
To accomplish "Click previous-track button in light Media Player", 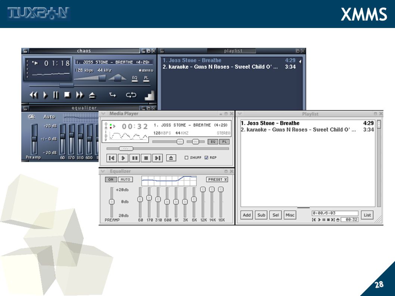I will pos(112,158).
